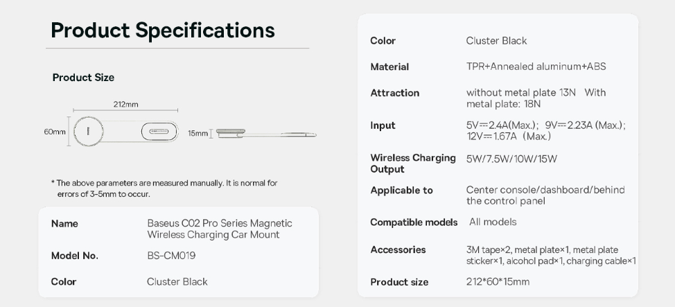Click the measurement error disclaimer note
Screen dimensions: 675x307
tap(164, 188)
